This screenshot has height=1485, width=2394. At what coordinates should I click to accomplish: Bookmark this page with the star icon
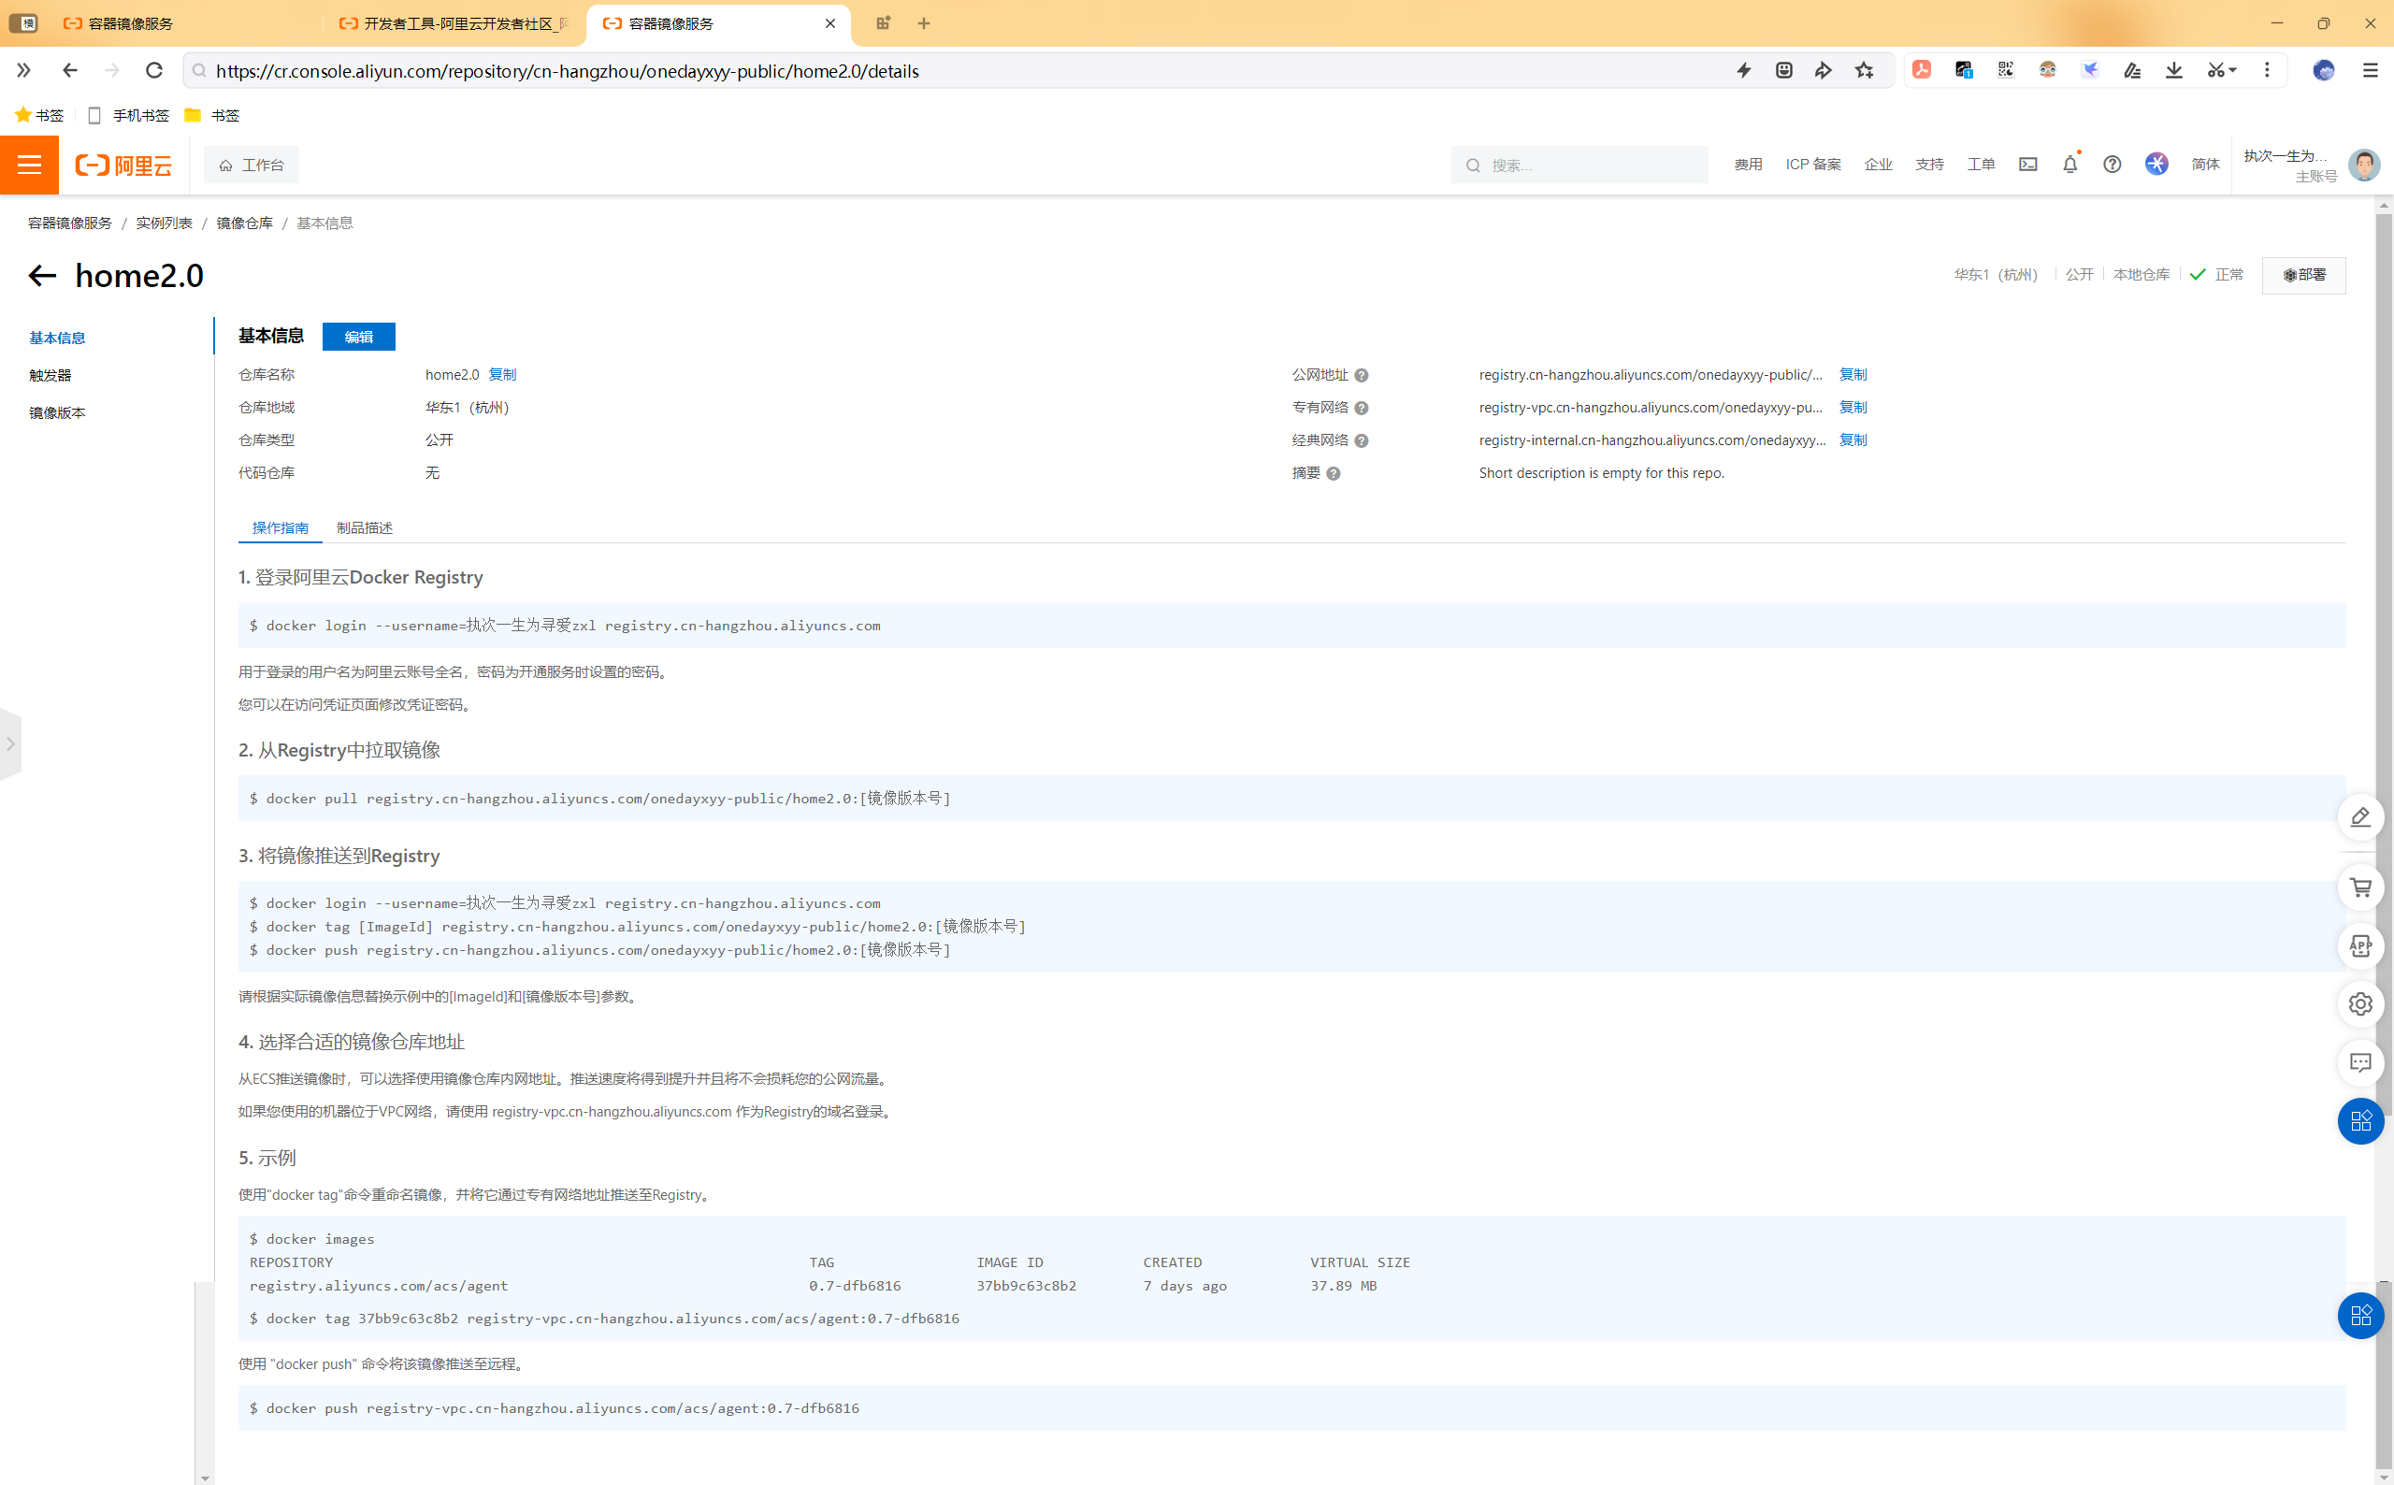click(x=1864, y=71)
